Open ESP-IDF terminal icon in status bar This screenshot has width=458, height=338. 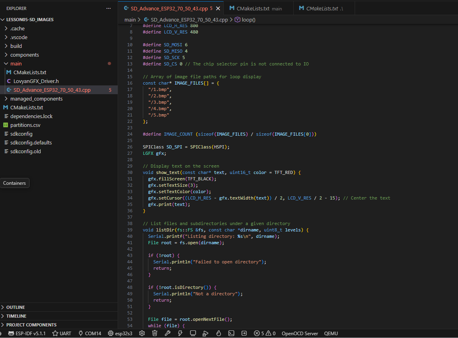coord(231,333)
